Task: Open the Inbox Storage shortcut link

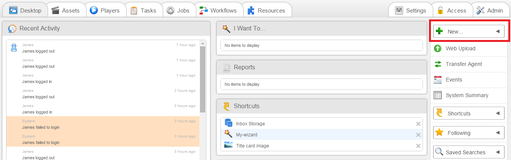Action: point(250,124)
